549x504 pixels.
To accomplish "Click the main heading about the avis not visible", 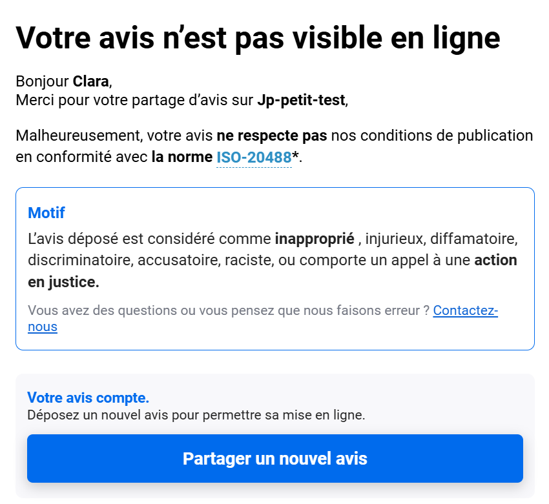I will 258,37.
